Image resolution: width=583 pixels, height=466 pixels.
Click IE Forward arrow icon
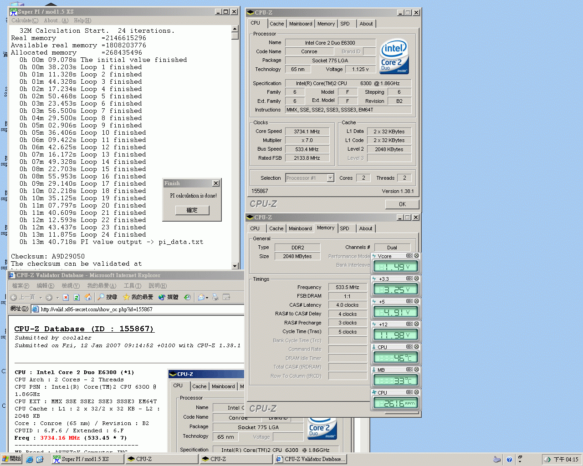click(49, 297)
